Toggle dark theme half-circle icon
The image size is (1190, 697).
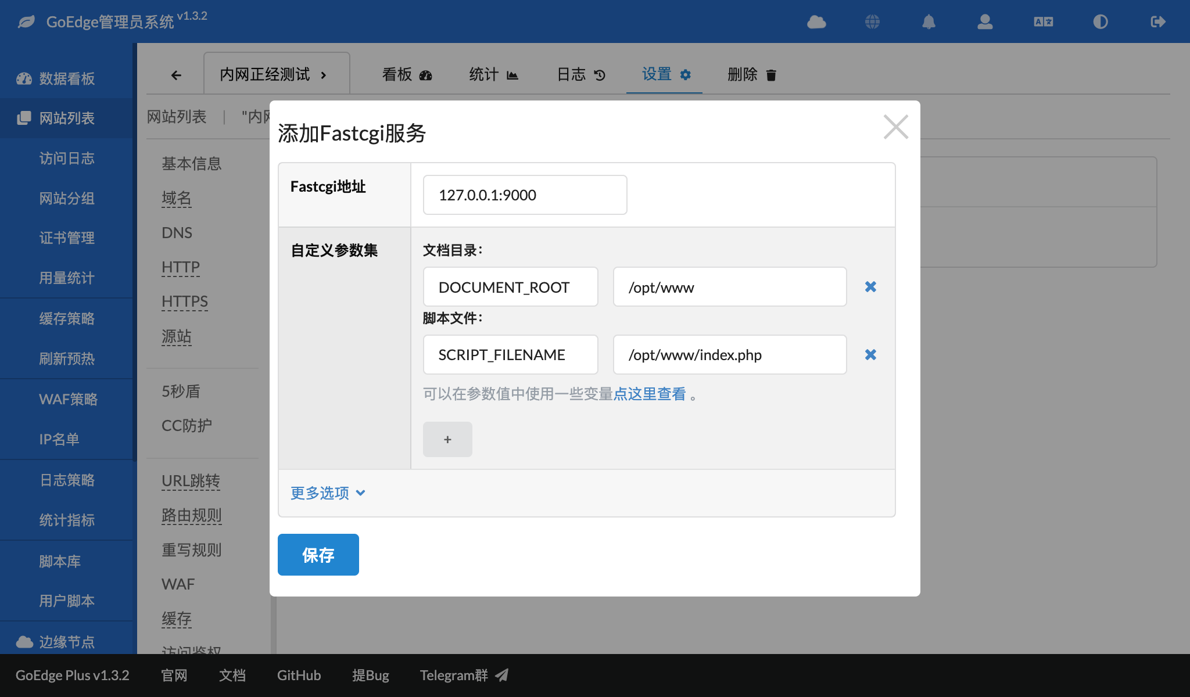point(1101,22)
